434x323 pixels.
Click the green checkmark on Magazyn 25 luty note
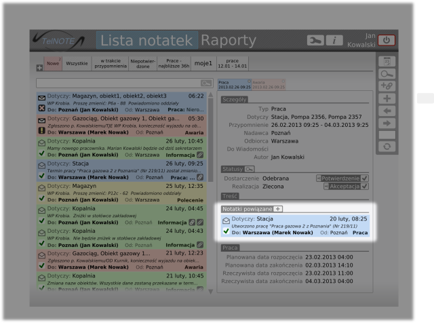pyautogui.click(x=42, y=197)
